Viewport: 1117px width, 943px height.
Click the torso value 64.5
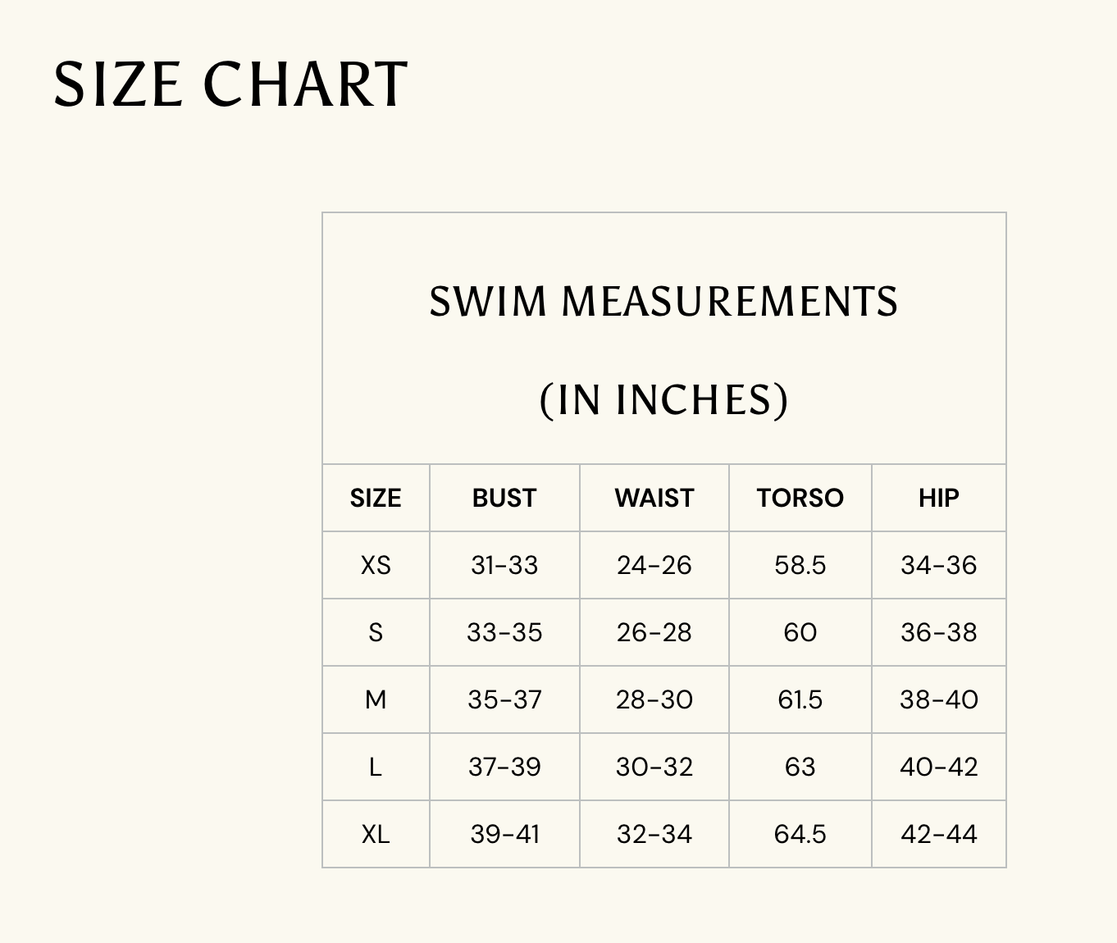pyautogui.click(x=800, y=834)
